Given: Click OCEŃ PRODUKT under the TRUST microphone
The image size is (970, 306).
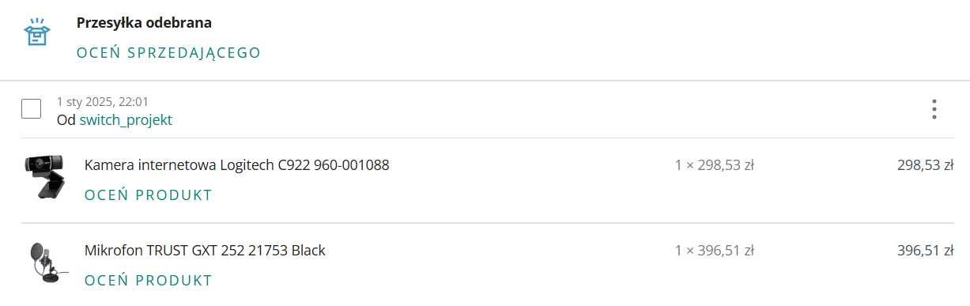Looking at the screenshot, I should (149, 280).
